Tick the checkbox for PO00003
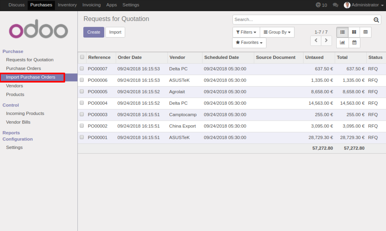The height and width of the screenshot is (231, 386). [82, 114]
